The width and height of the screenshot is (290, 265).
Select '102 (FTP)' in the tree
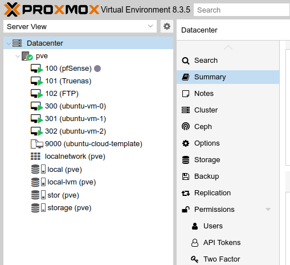(x=62, y=94)
